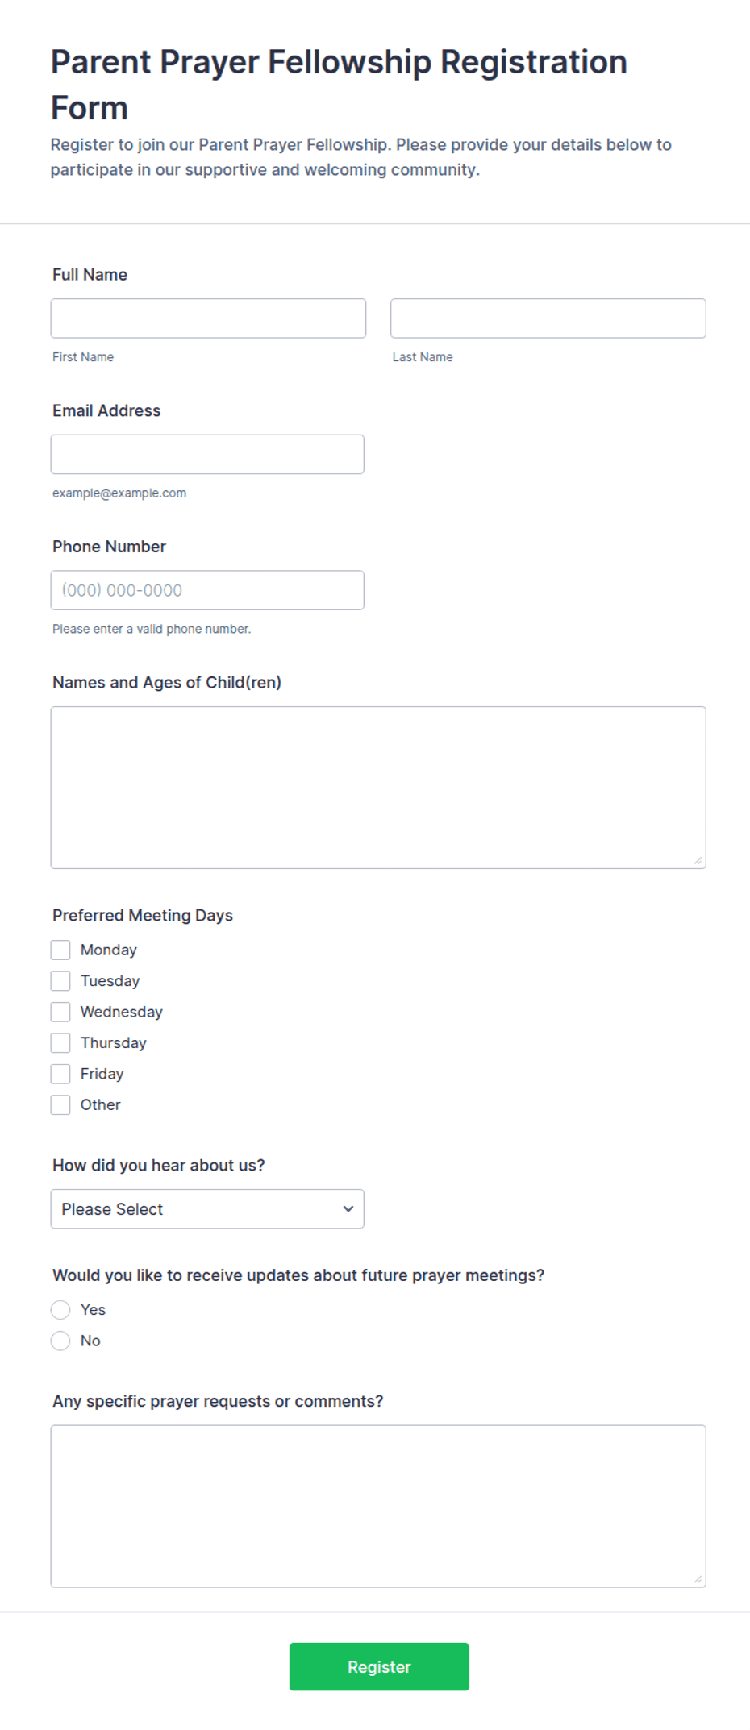
Task: Enable the Thursday option
Action: point(60,1043)
